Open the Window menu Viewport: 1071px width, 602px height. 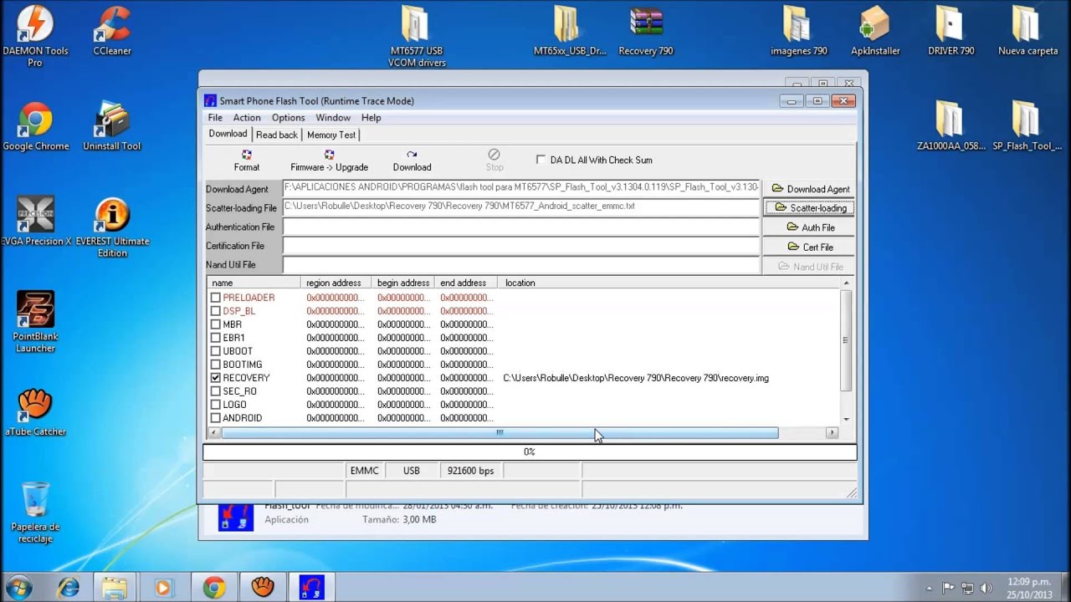pyautogui.click(x=333, y=118)
